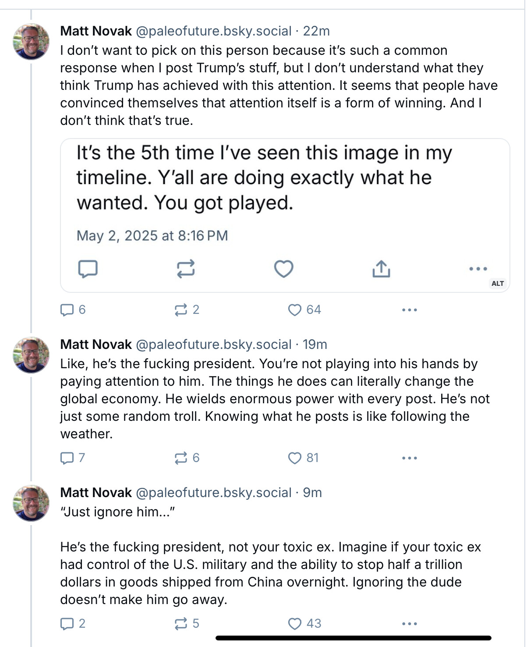This screenshot has height=647, width=527.
Task: Open the 19m timestamp of the second post
Action: pos(315,345)
